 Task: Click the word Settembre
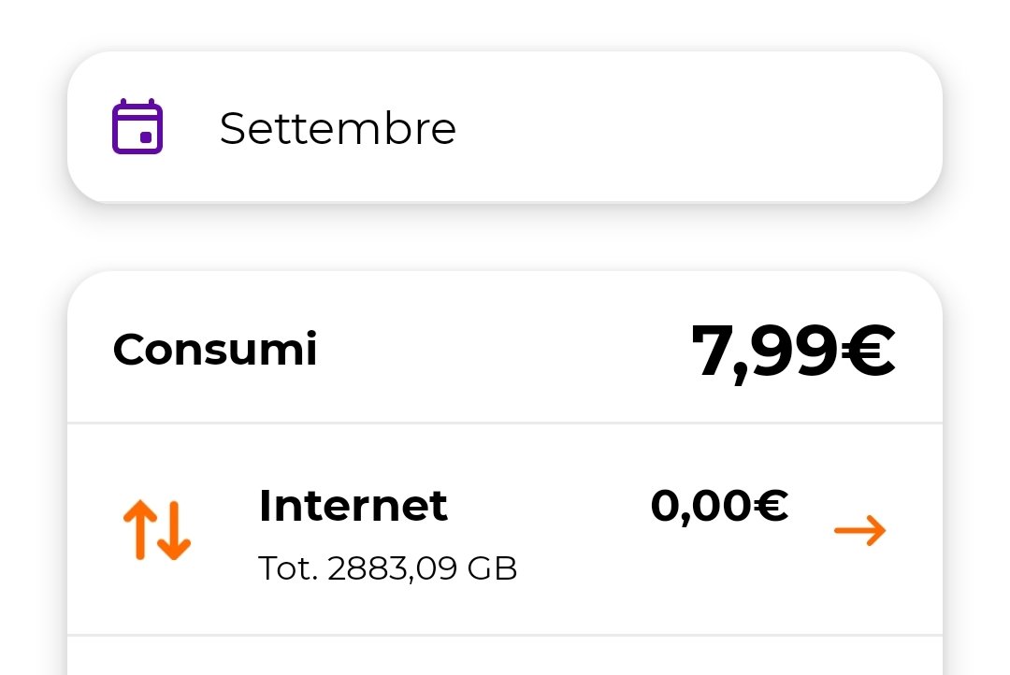338,128
